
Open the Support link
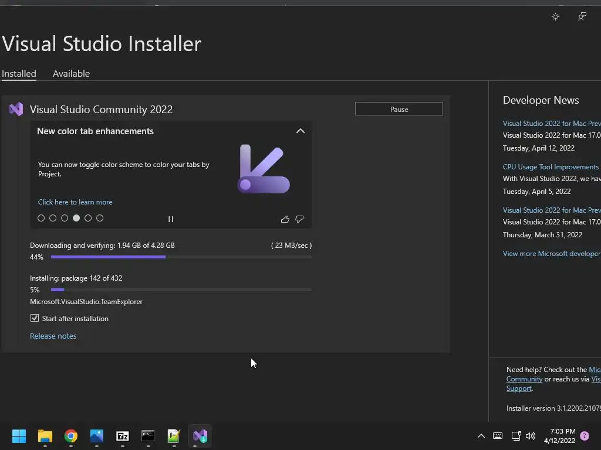(519, 388)
